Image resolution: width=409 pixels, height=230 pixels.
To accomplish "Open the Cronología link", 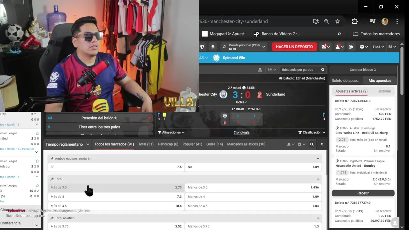I will [242, 132].
